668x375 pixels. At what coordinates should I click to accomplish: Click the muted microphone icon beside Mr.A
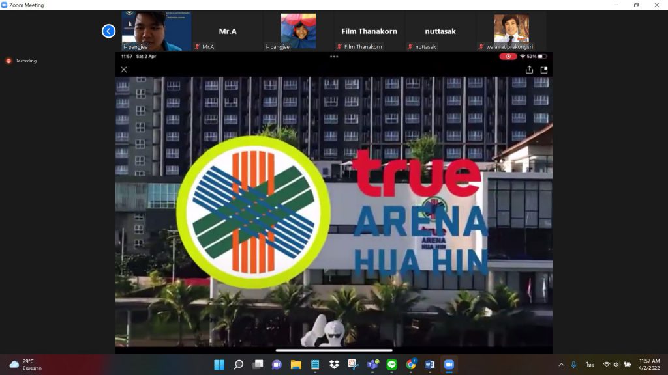197,47
